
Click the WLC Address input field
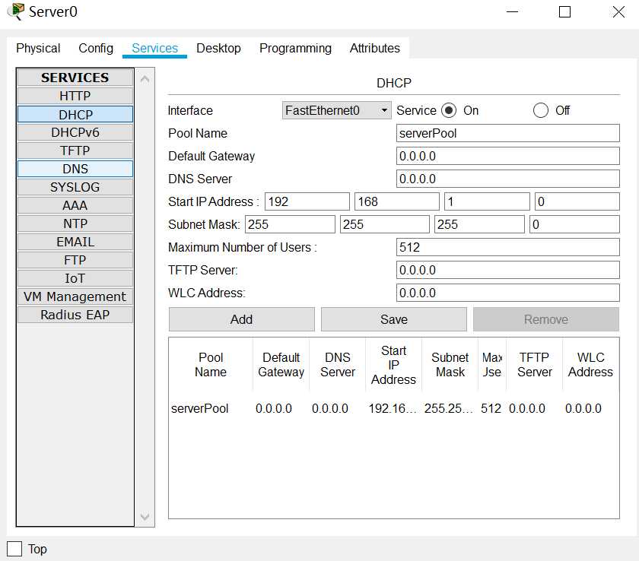click(x=508, y=293)
